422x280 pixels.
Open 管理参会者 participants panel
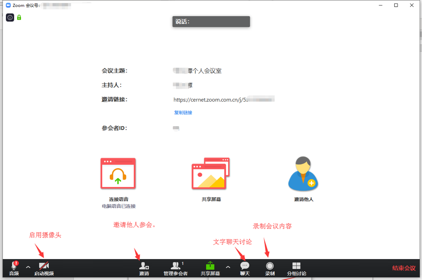coord(175,267)
